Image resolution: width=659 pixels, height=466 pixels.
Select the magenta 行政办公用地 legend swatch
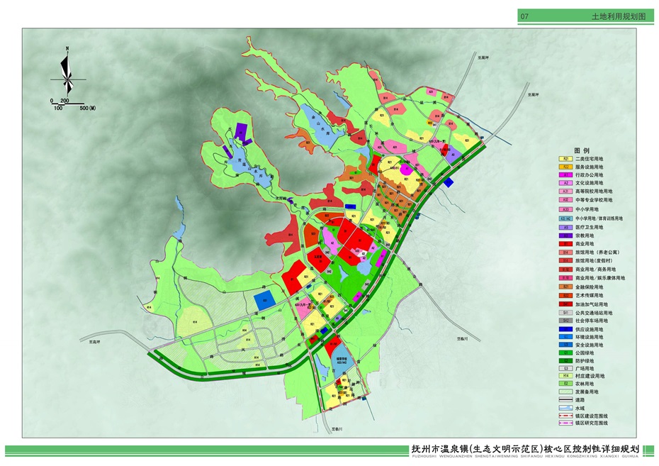point(566,174)
